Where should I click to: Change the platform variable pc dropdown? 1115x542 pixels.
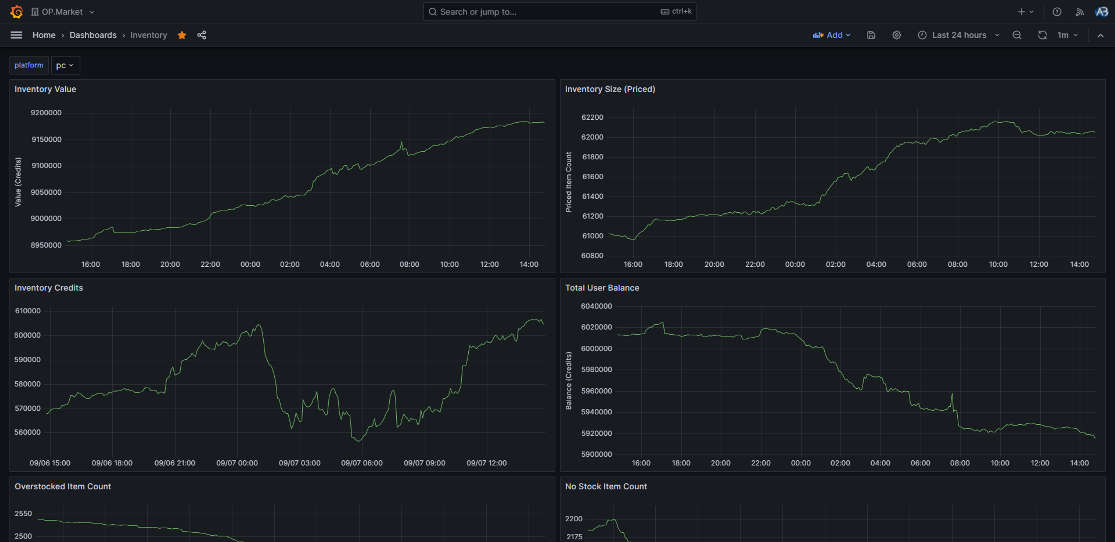[x=65, y=65]
